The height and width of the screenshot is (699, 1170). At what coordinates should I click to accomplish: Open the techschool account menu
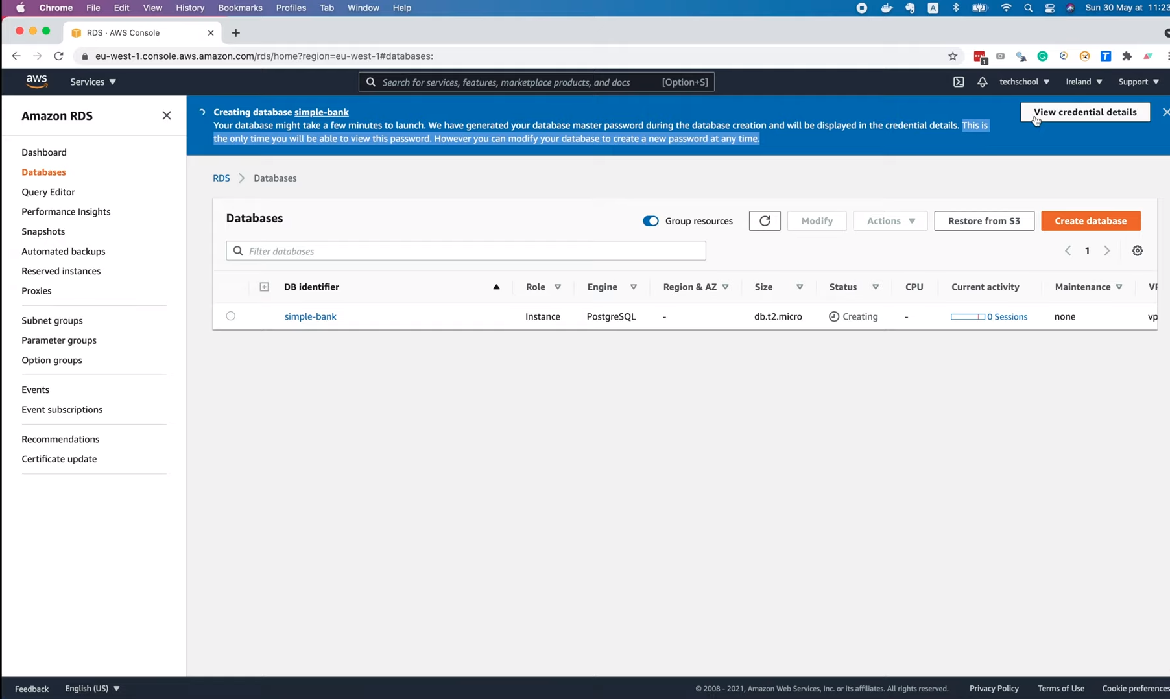point(1024,82)
